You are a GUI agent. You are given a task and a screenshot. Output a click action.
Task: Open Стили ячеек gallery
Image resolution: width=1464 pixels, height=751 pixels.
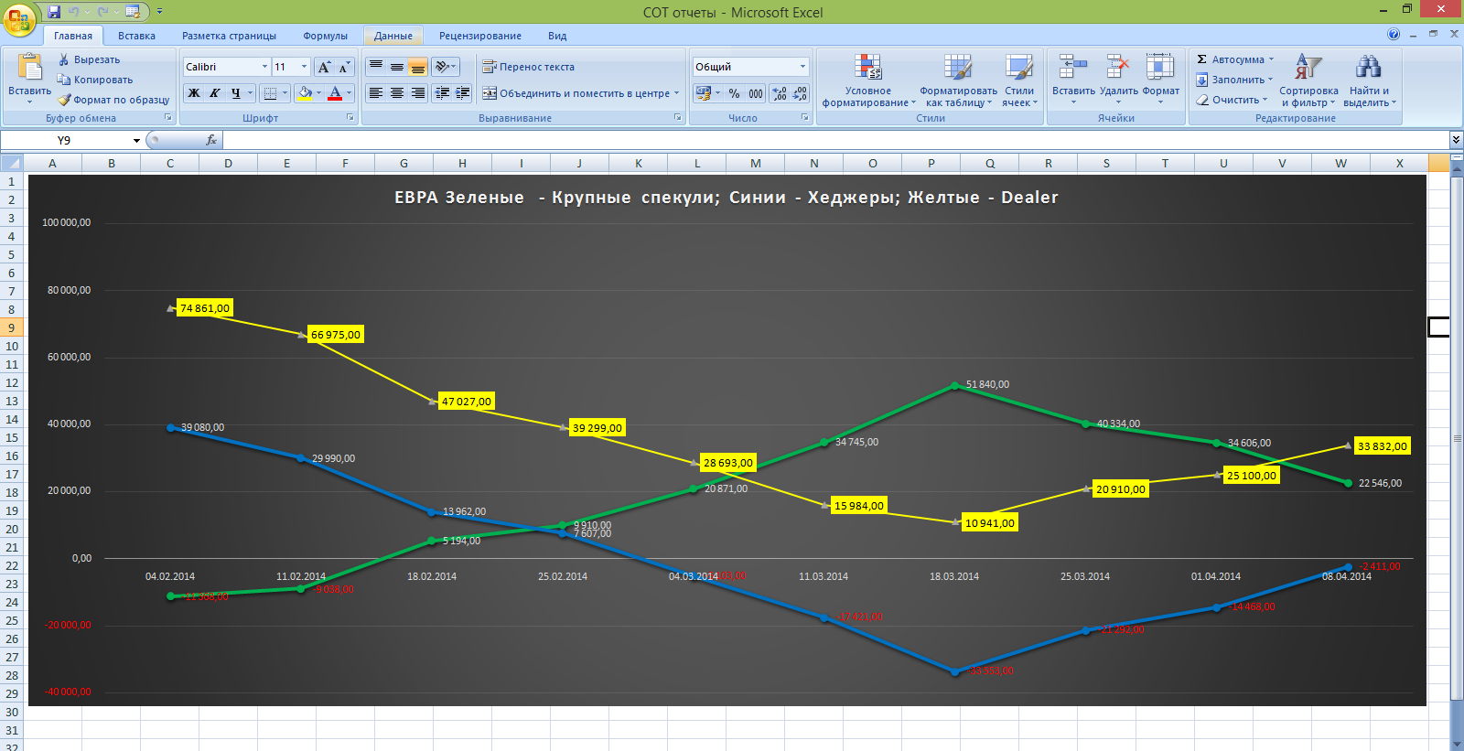tap(1019, 80)
